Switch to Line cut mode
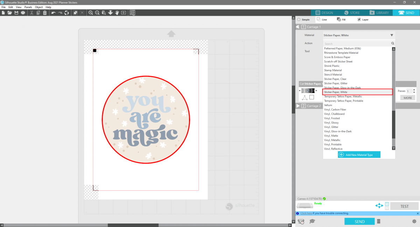The image size is (420, 227). [x=321, y=20]
